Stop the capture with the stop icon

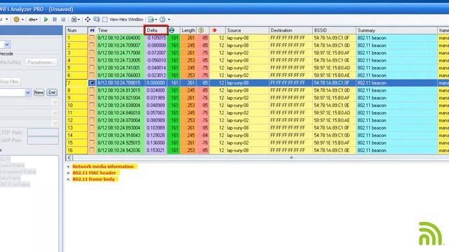63,20
